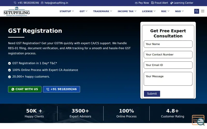This screenshot has height=129, width=207.
Task: Expand the INCOME TAX dropdown chevron
Action: click(135, 11)
